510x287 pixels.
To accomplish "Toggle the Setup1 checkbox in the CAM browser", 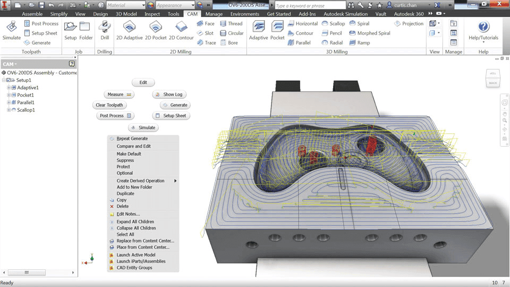I will coord(8,80).
